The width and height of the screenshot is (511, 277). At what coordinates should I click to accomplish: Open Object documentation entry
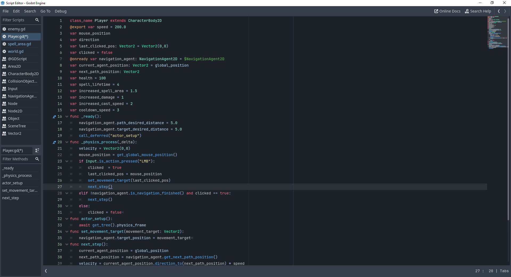coord(21,119)
